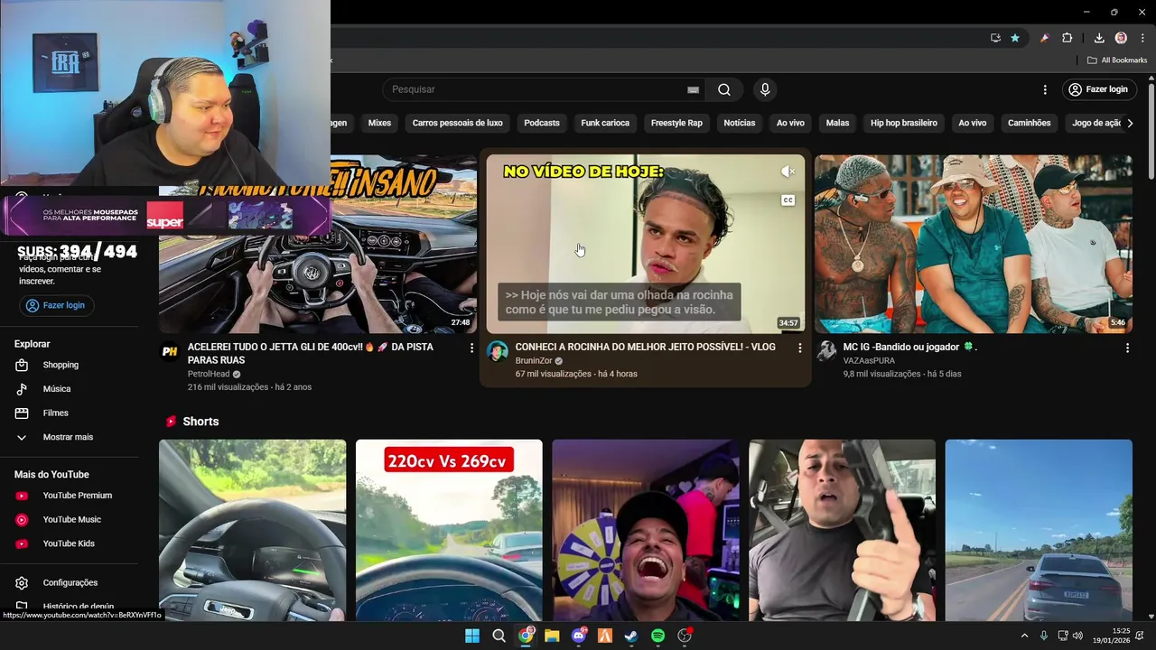Open the Shorts shelf red icon
The image size is (1156, 650).
(170, 422)
